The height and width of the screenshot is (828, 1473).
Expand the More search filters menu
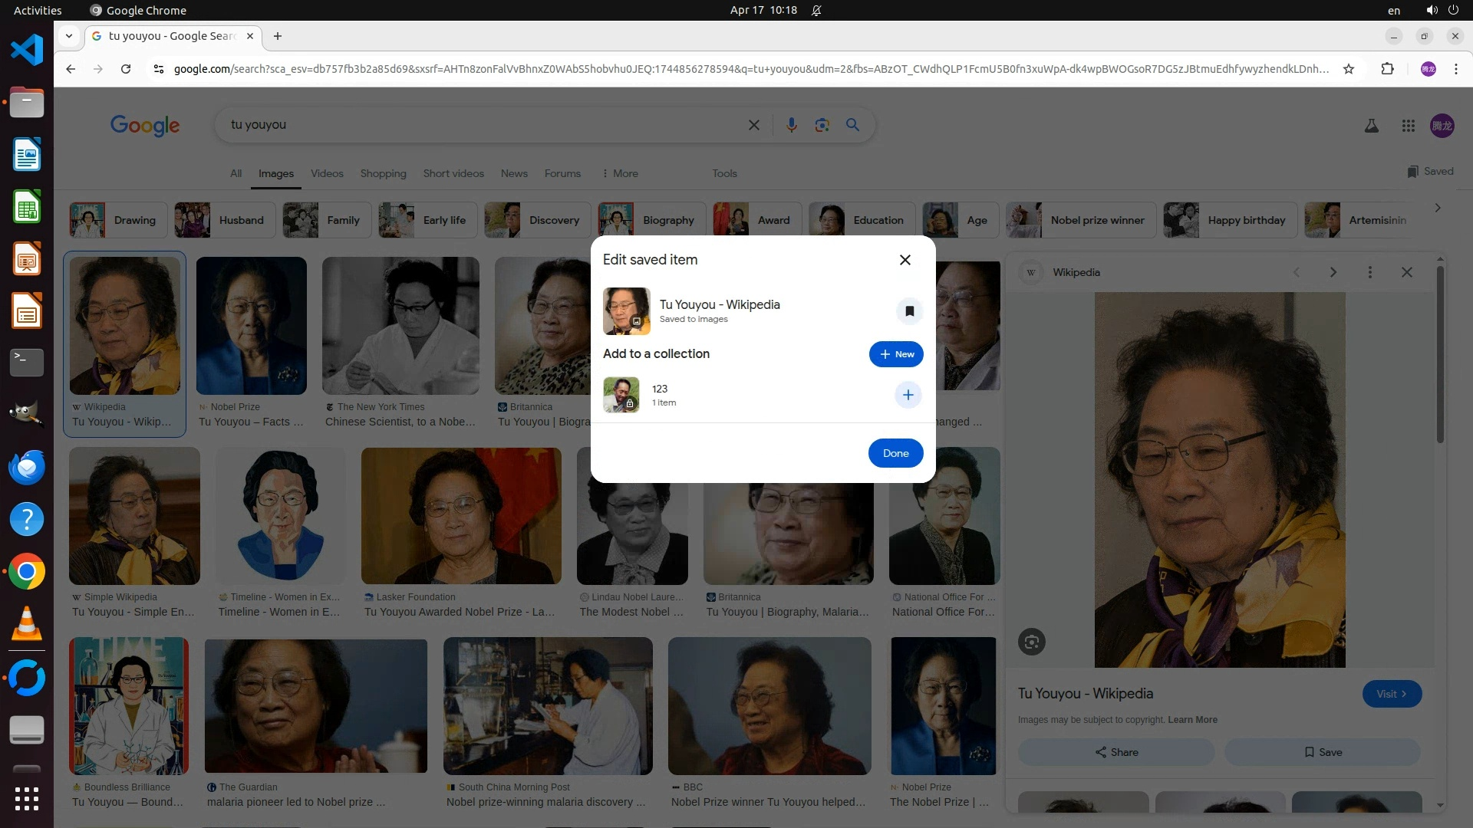(x=620, y=173)
